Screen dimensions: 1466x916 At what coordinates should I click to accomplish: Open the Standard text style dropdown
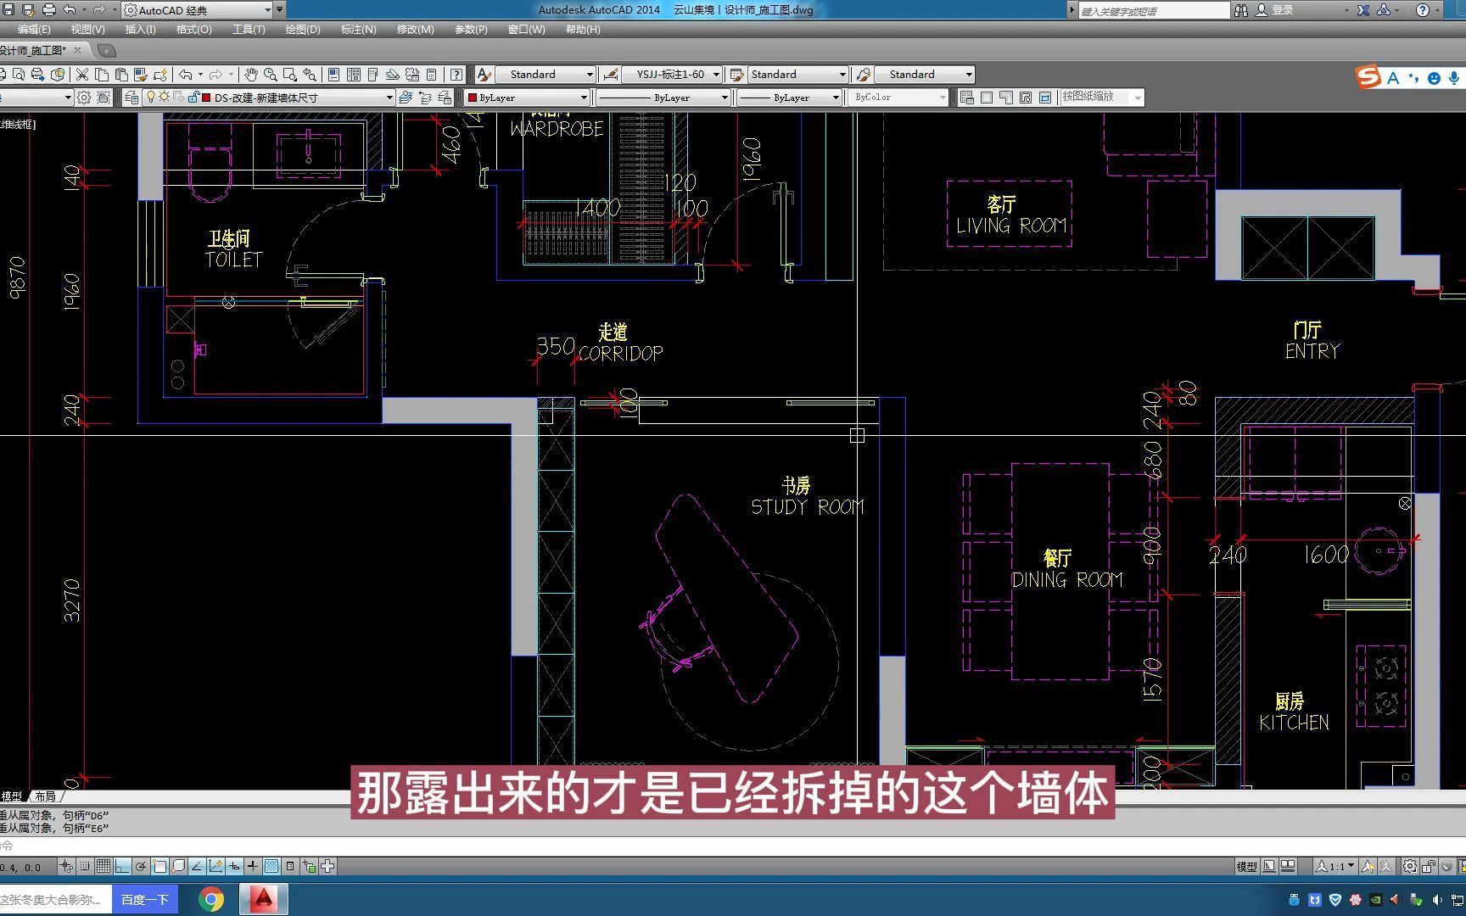click(546, 75)
